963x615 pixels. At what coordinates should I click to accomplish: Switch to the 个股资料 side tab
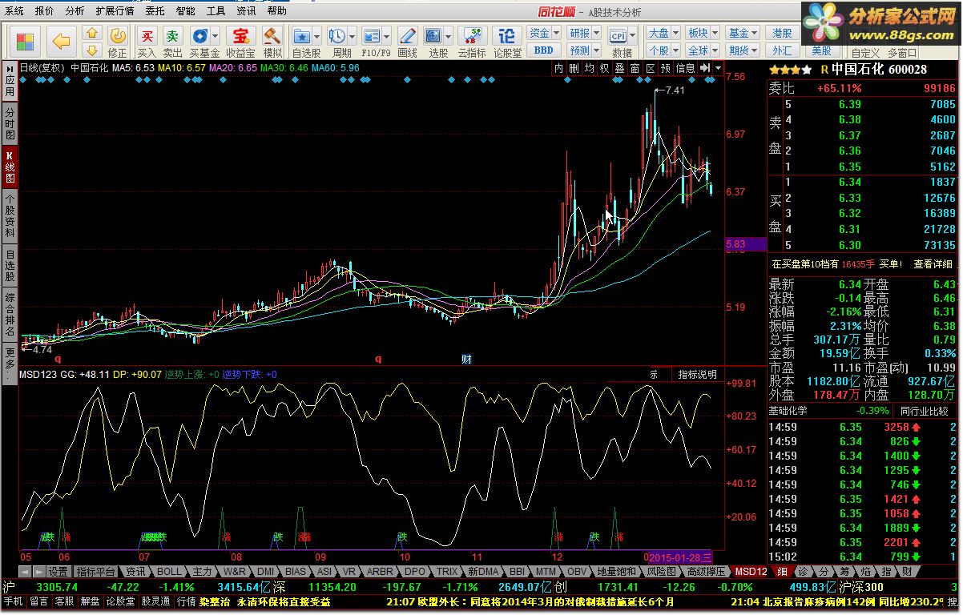point(10,216)
